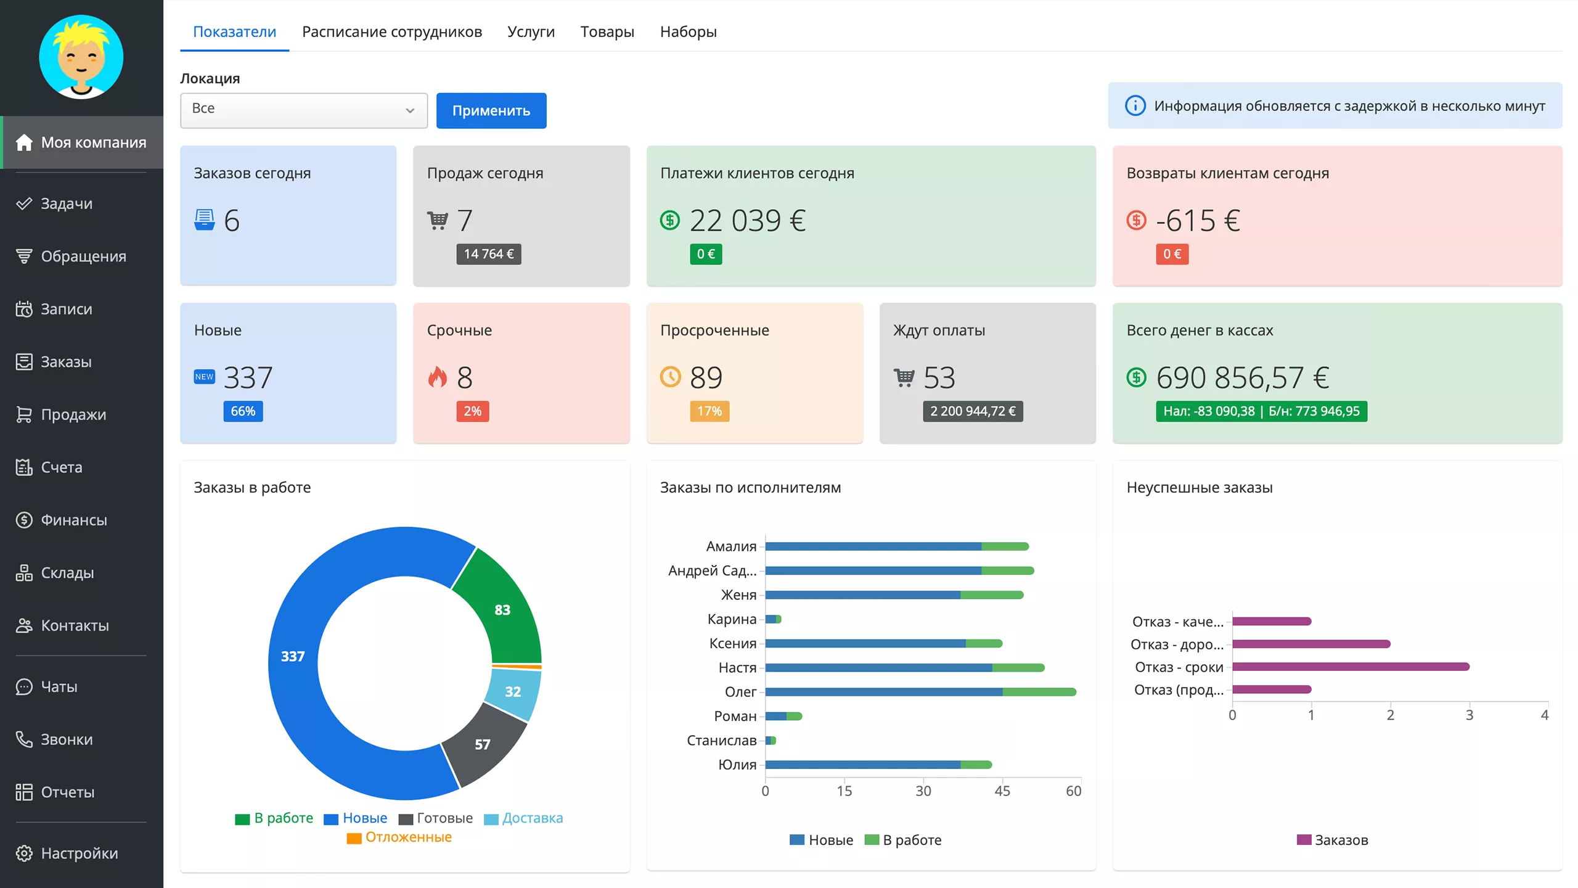Click the user avatar picture
Viewport: 1578px width, 888px height.
point(81,57)
